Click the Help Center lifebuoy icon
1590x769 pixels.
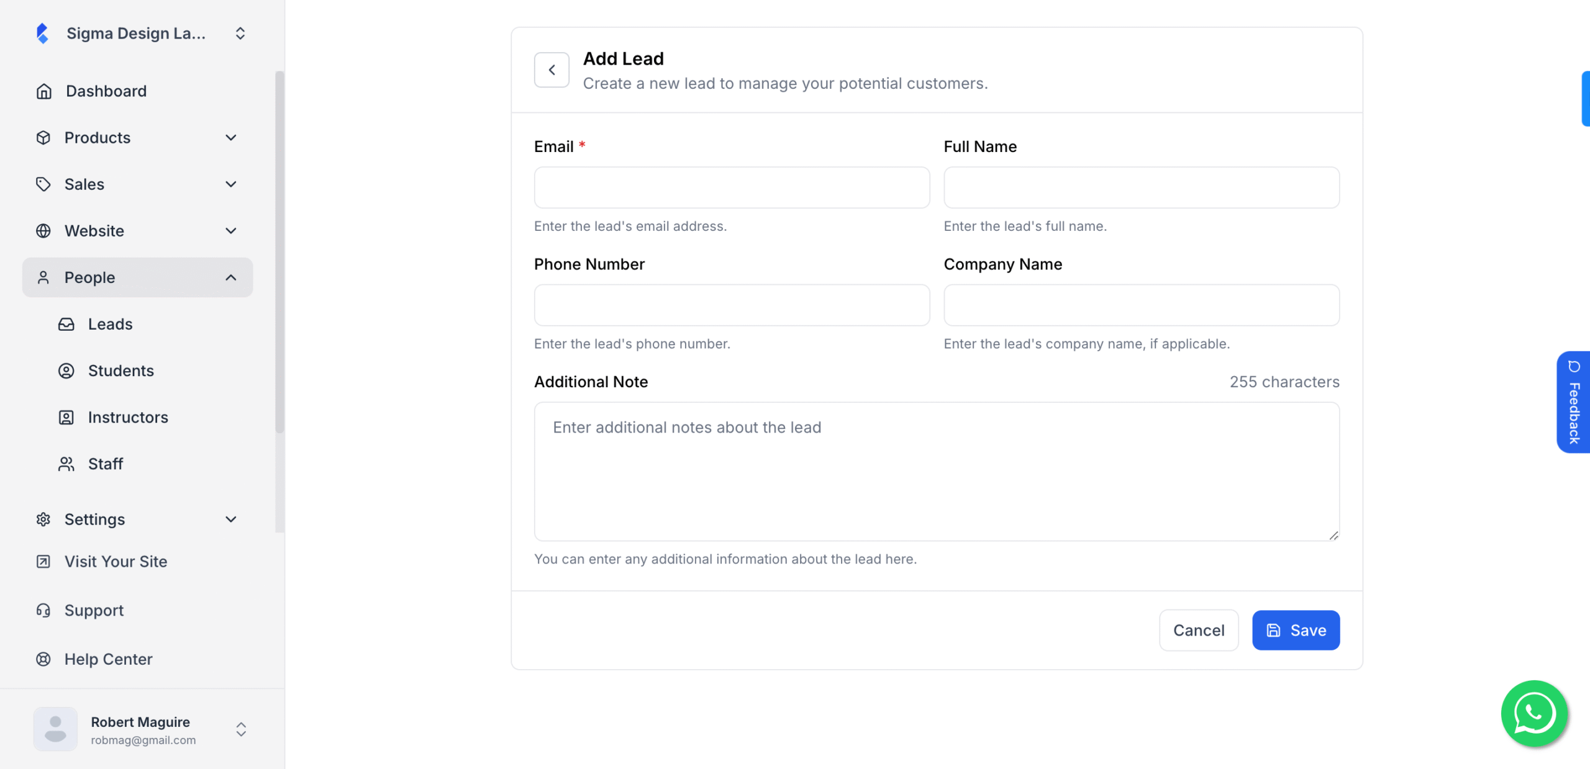pos(43,659)
